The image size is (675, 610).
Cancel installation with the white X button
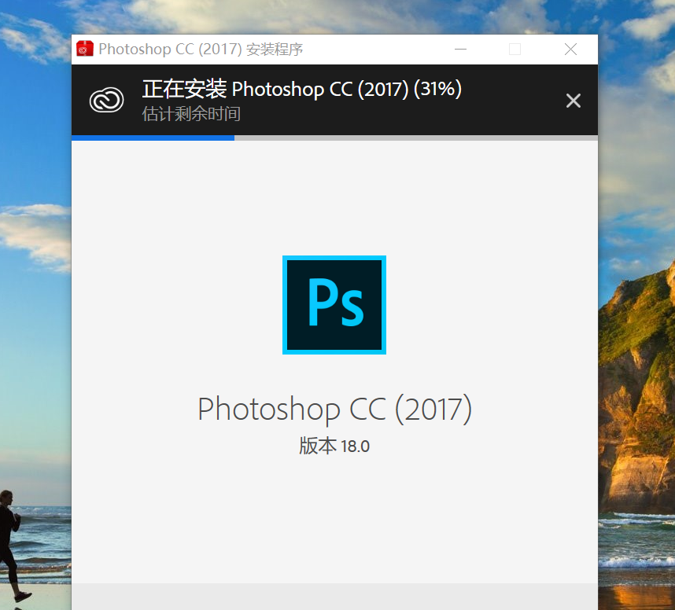(x=573, y=101)
